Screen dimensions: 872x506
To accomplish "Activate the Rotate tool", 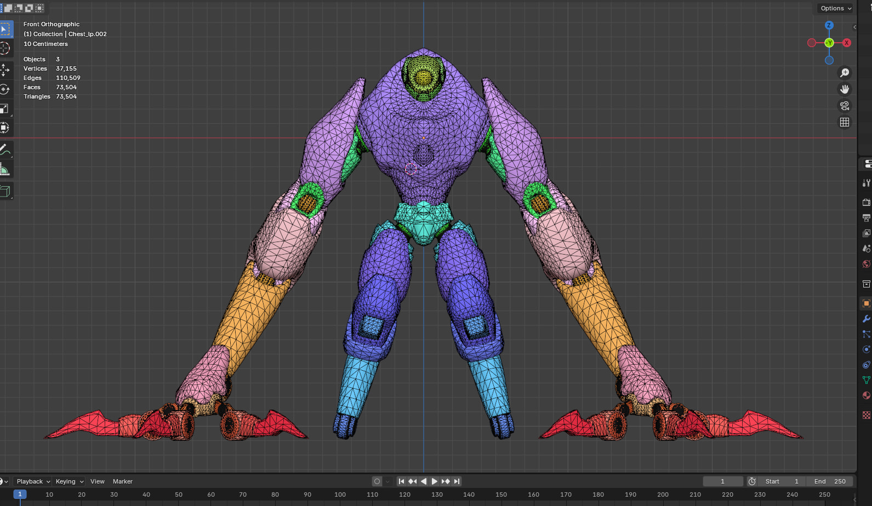I will [5, 89].
